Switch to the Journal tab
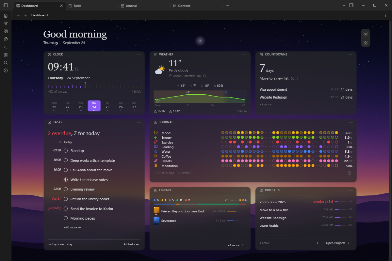 [144, 6]
